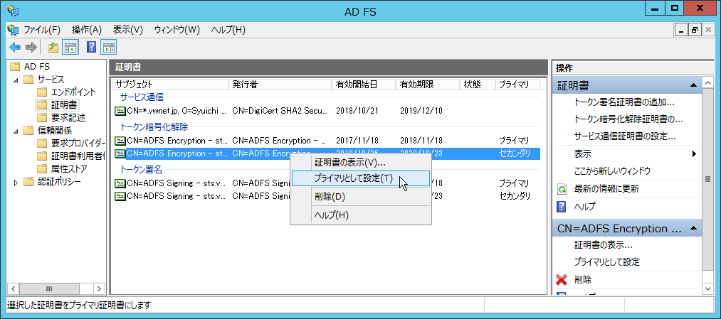Click certificate icon of secondary ADFS Signing row
This screenshot has width=721, height=319.
point(120,196)
